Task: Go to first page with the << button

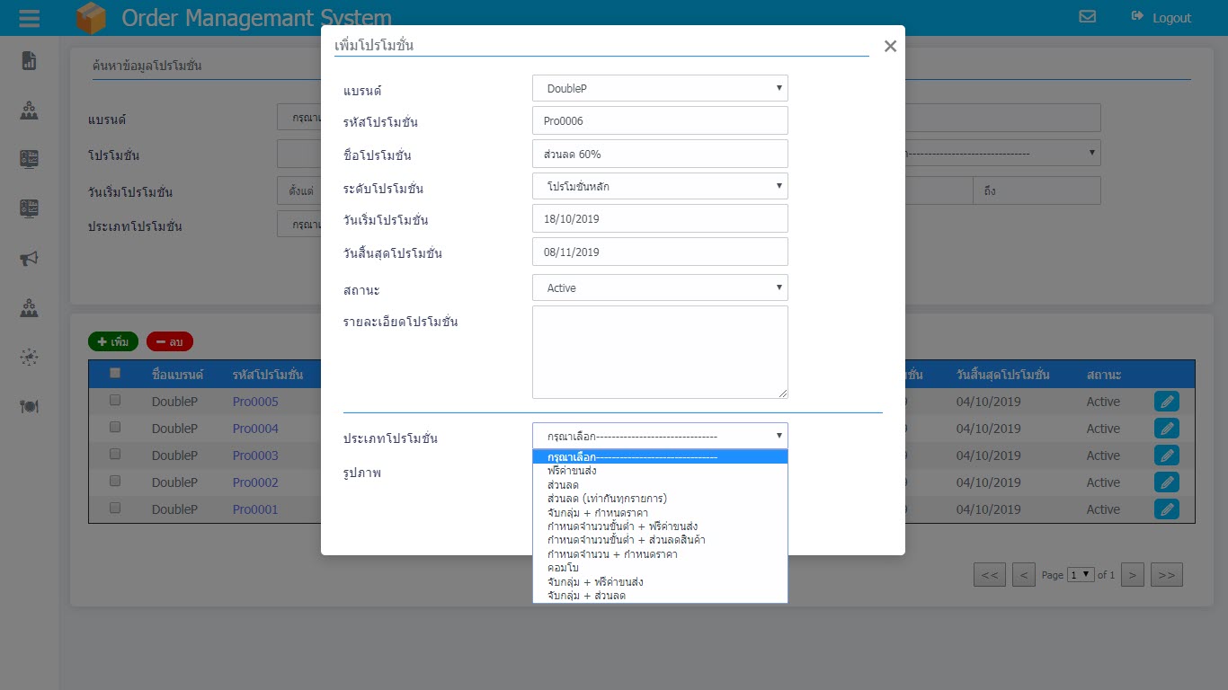Action: click(x=989, y=575)
